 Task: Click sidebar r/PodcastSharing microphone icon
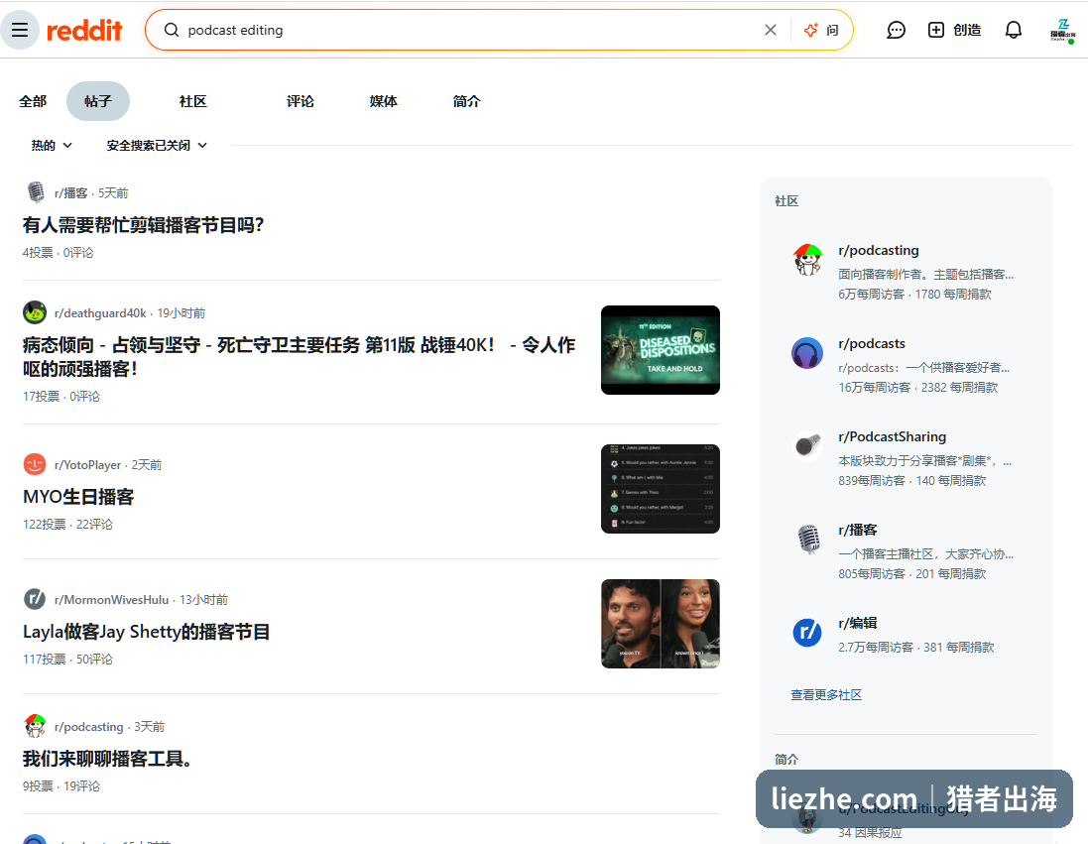click(807, 445)
